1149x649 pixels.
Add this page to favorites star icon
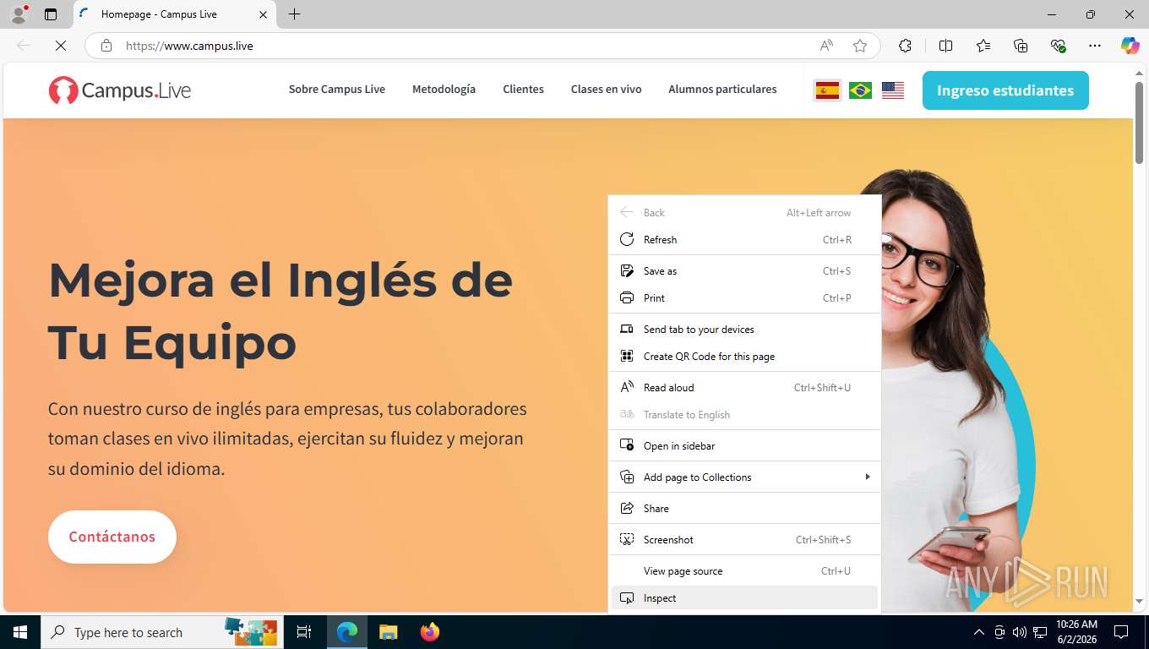click(x=860, y=46)
